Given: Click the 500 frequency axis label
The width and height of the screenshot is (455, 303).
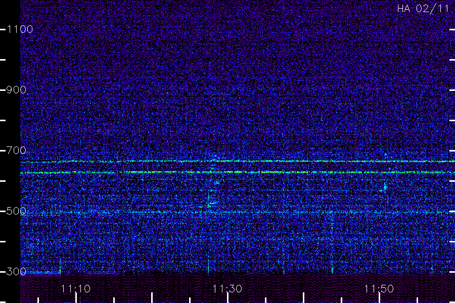Looking at the screenshot, I should [x=16, y=211].
